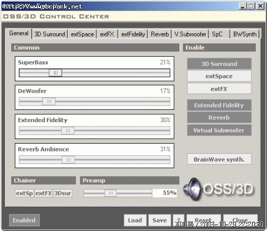Switch to the extFX tab
The height and width of the screenshot is (231, 267).
point(107,34)
